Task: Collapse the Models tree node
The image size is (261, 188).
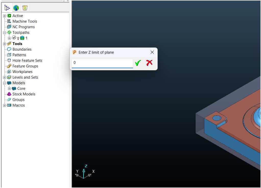Action: [x=5, y=83]
